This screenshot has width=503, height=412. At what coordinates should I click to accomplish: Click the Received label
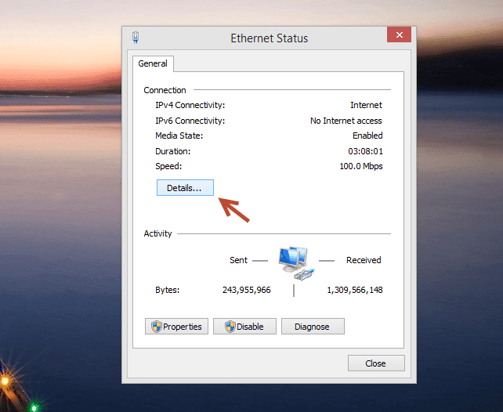[x=364, y=260]
